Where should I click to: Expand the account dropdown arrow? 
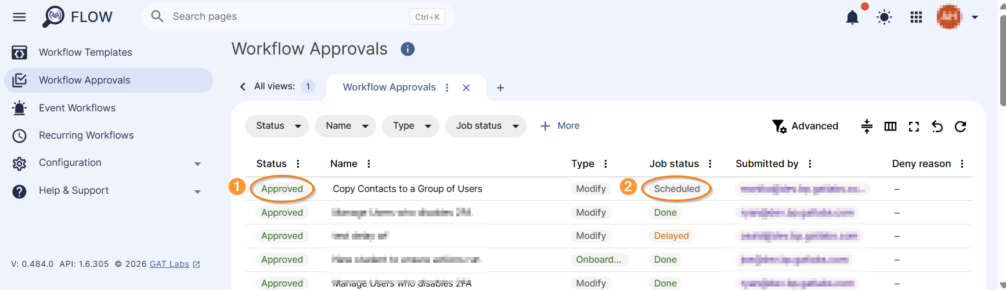click(x=975, y=17)
